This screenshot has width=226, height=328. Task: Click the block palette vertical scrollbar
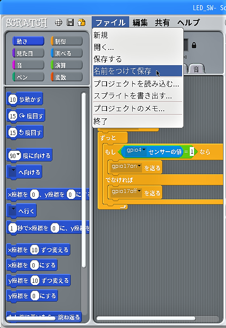[x=84, y=180]
